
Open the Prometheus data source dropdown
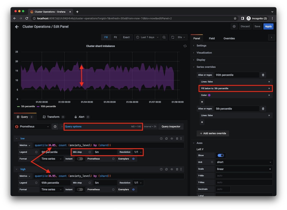click(x=32, y=127)
